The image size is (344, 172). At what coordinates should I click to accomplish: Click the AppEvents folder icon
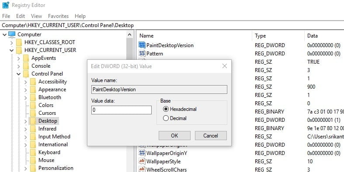tap(26, 58)
